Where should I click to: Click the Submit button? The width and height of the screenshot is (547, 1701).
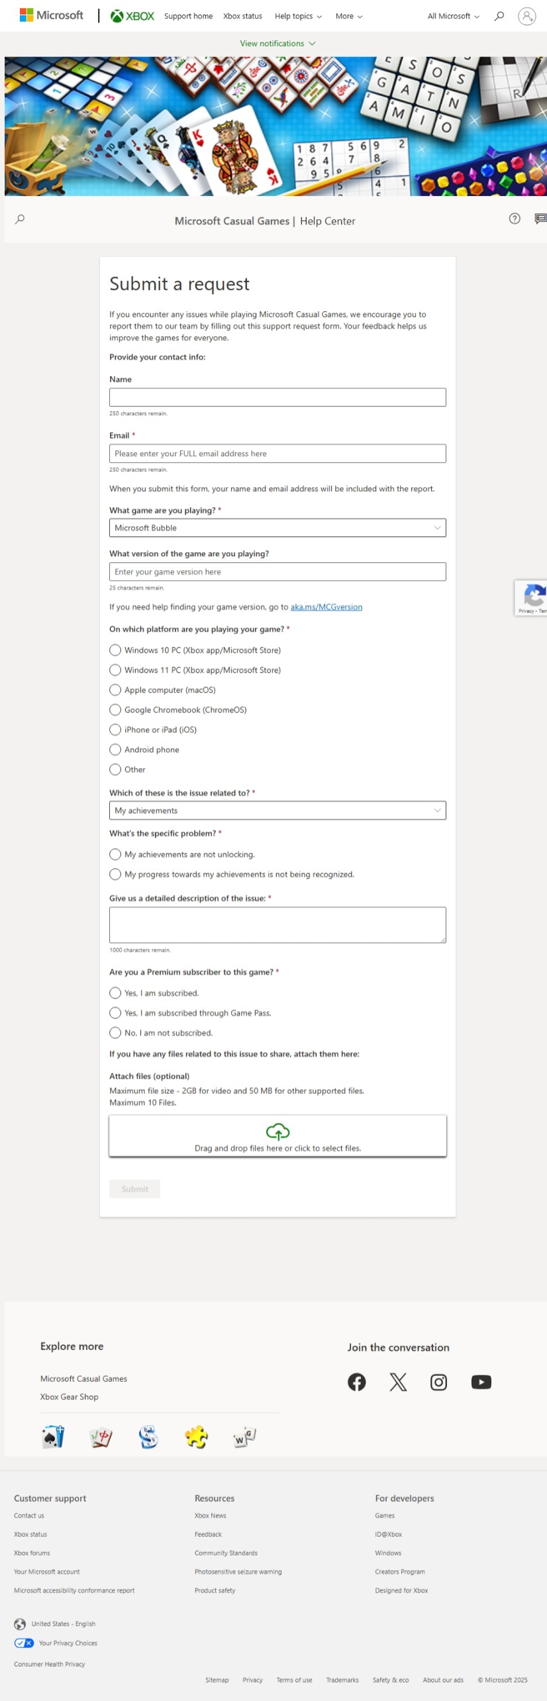tap(134, 1189)
